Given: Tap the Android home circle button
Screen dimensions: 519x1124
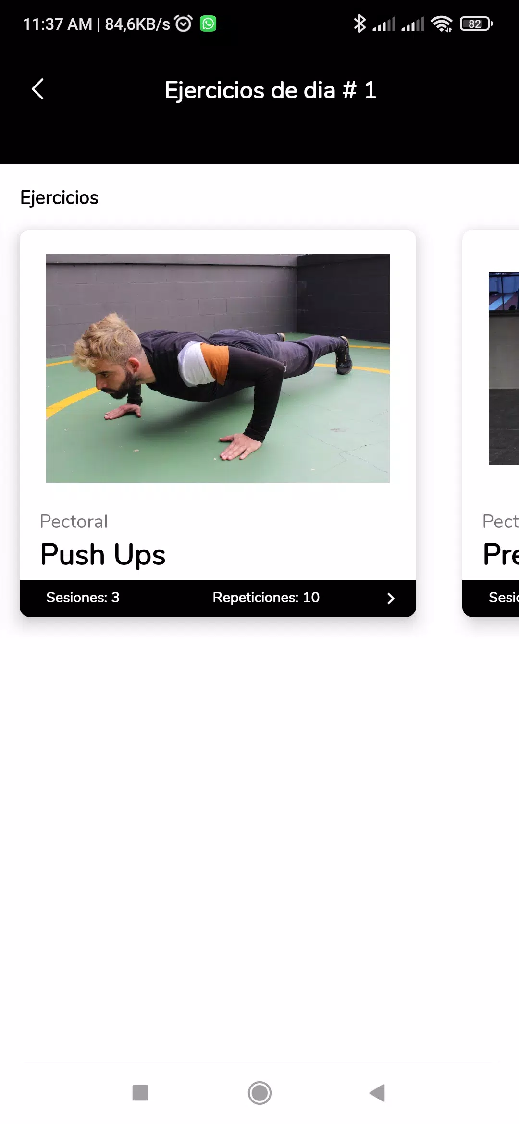Looking at the screenshot, I should pos(259,1093).
